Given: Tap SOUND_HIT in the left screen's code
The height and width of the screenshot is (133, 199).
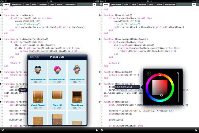Looking at the screenshot, I should click(28, 21).
